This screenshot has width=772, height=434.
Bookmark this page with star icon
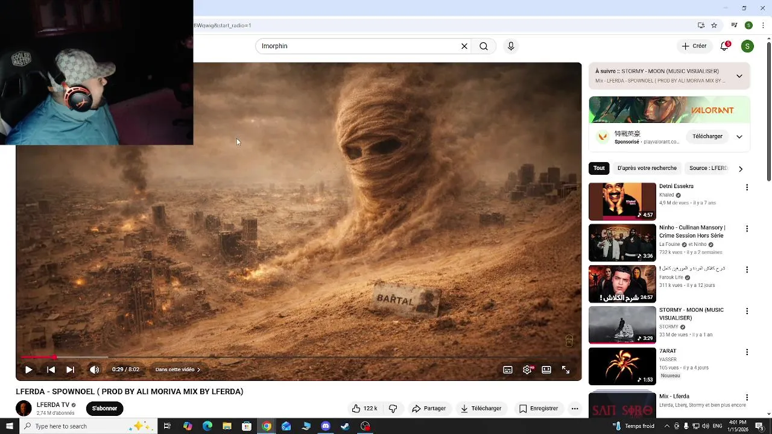[714, 25]
